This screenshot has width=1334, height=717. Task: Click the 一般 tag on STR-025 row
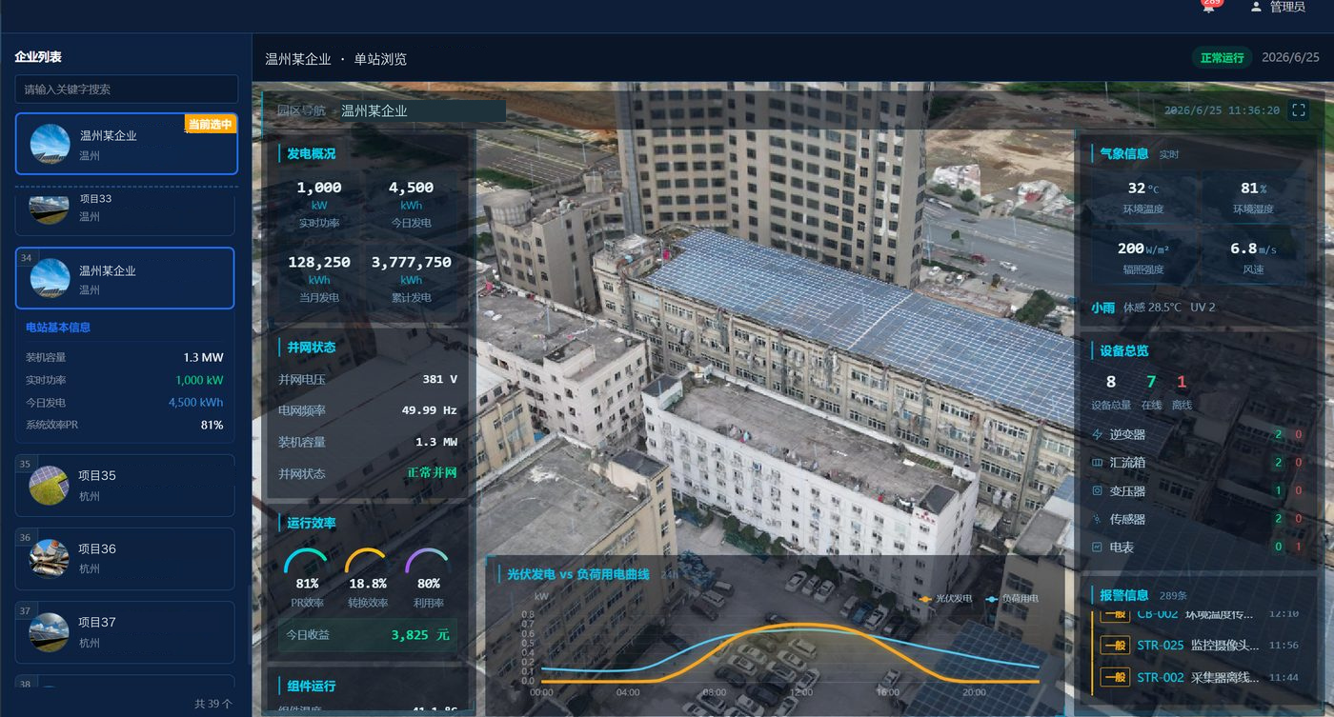(x=1114, y=646)
